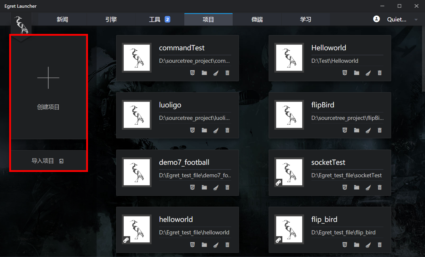Viewport: 425px width, 257px height.
Task: Click the user avatar icon beside Quiet...
Action: (376, 19)
